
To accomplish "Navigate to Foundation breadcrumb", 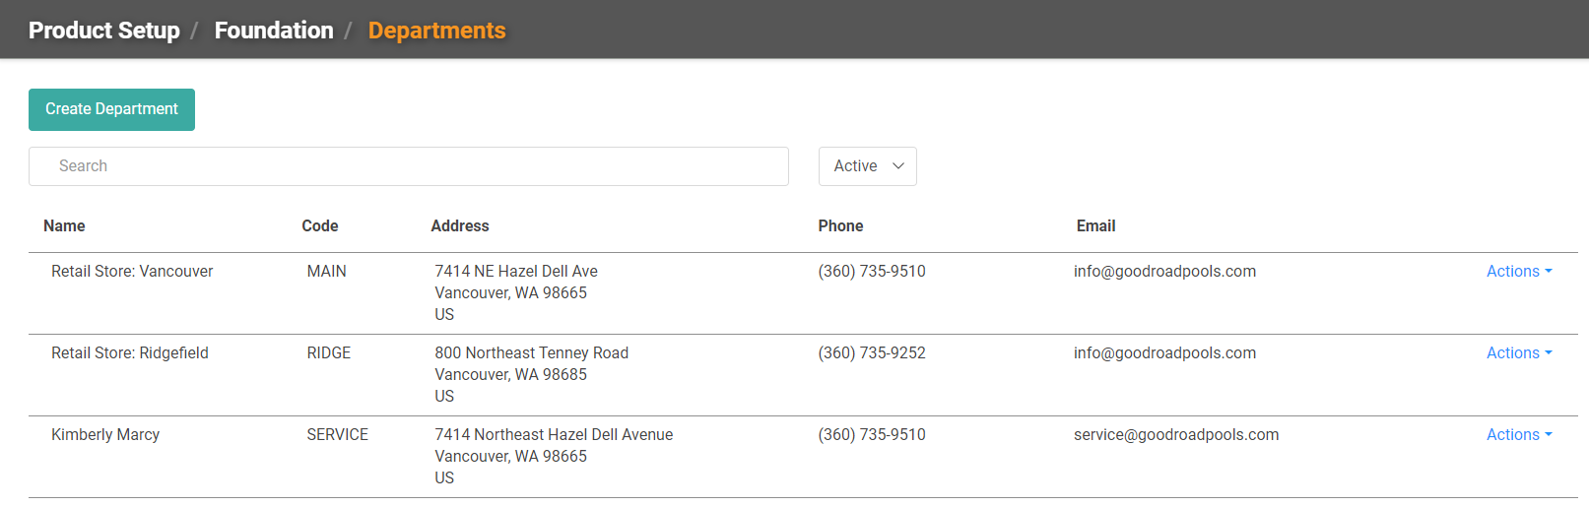I will 274,31.
